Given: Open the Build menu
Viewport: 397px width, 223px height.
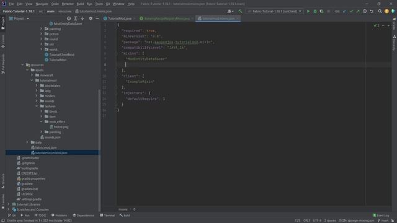Looking at the screenshot, I should tap(80, 4).
